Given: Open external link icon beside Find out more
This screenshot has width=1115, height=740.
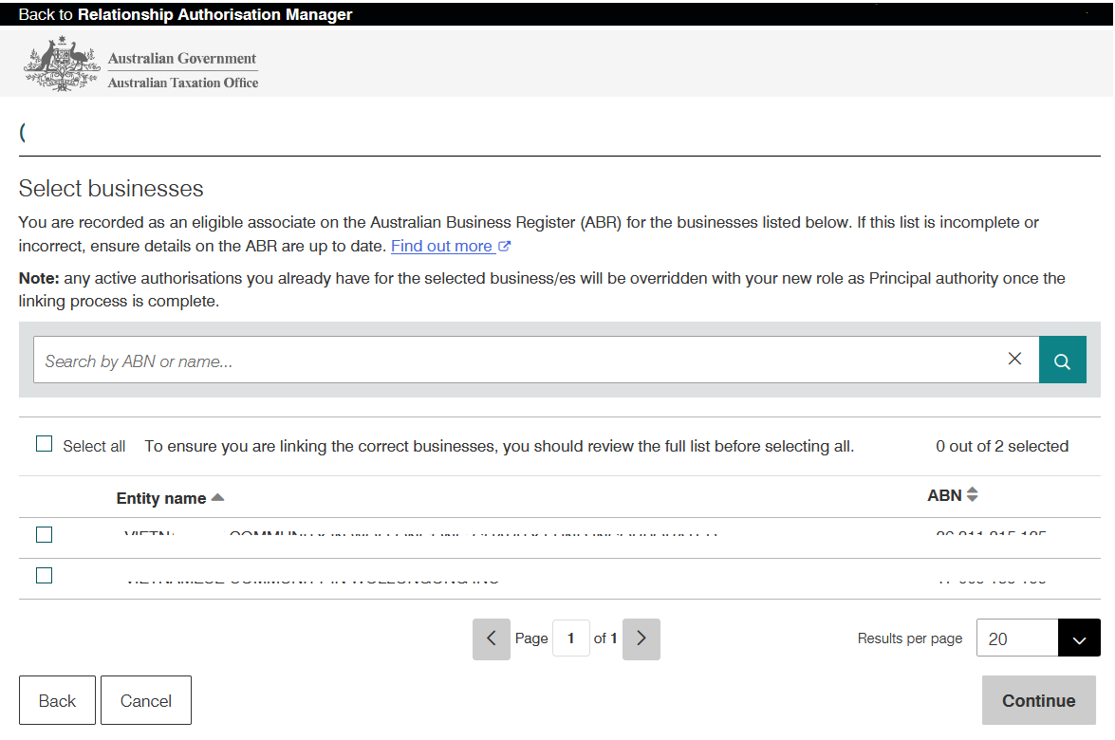Looking at the screenshot, I should (504, 246).
